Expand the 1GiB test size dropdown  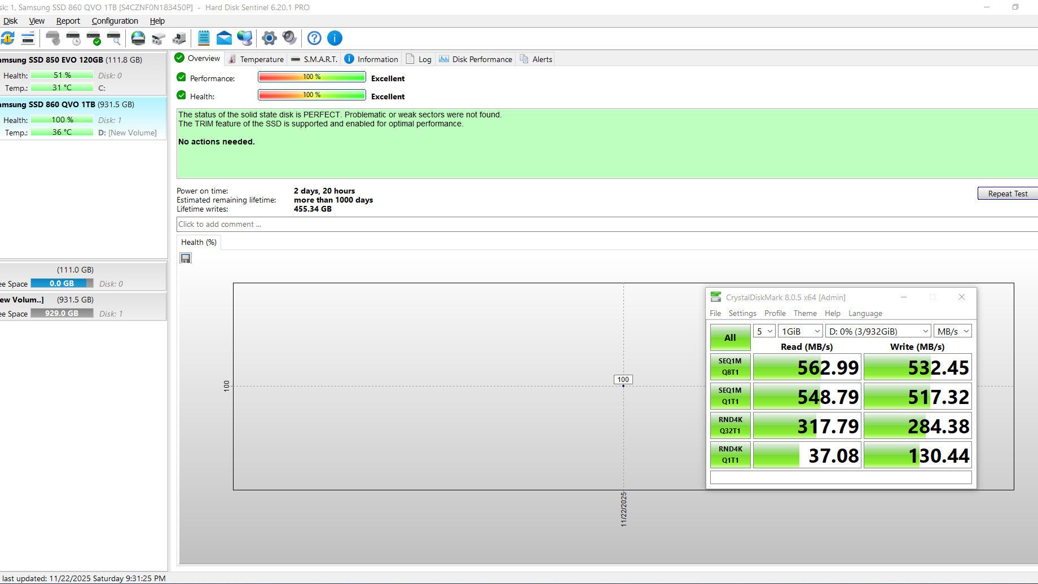pos(800,331)
